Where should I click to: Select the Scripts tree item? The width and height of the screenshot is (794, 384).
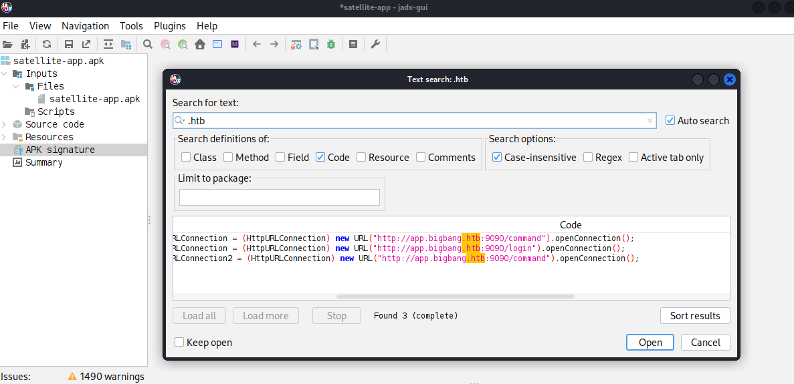[x=49, y=112]
